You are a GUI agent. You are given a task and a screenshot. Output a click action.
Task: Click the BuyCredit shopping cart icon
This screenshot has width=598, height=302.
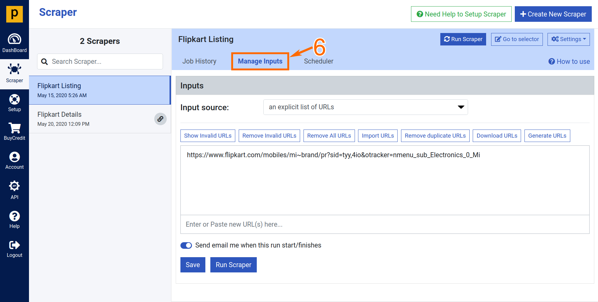(x=14, y=128)
